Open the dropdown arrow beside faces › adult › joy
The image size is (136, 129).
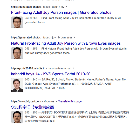click(x=66, y=7)
